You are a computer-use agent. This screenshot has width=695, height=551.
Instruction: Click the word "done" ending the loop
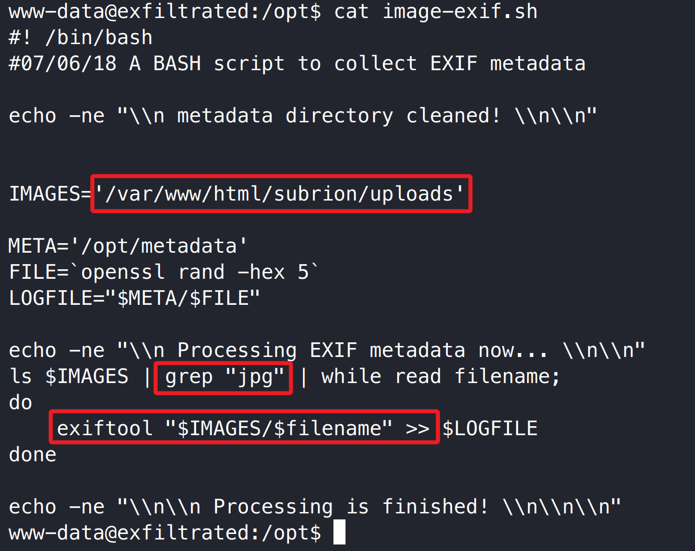point(33,455)
